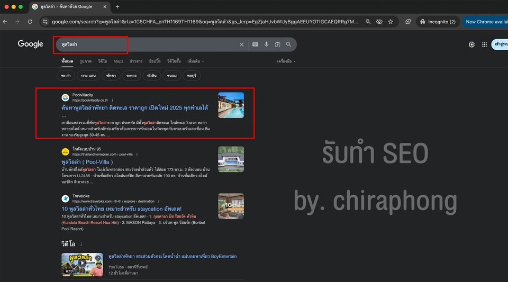Open the Incognito (2) profile button
Screen dimensions: 508x282
438,22
